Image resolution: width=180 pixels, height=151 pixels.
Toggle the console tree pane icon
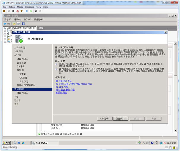[18, 24]
